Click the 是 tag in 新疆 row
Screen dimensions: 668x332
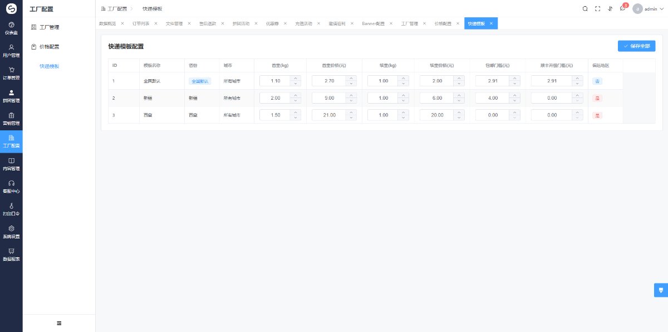[x=598, y=98]
